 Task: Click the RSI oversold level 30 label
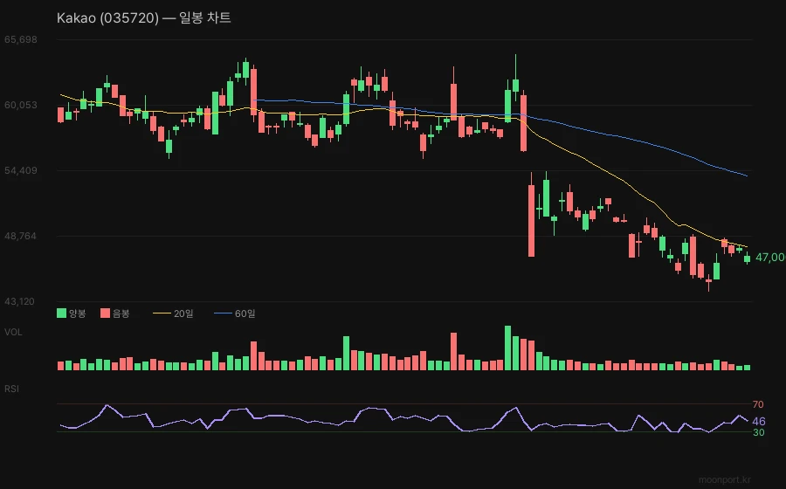click(x=758, y=432)
